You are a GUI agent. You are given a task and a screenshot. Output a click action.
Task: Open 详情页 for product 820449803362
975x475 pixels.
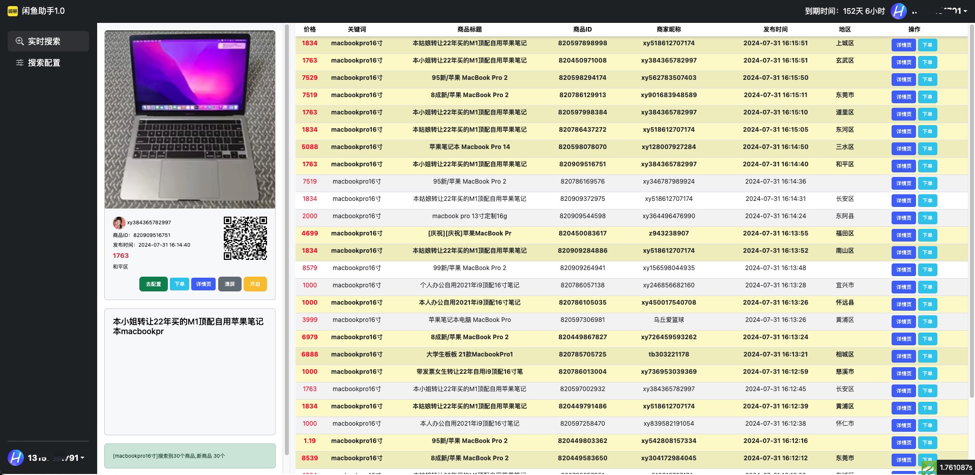904,443
